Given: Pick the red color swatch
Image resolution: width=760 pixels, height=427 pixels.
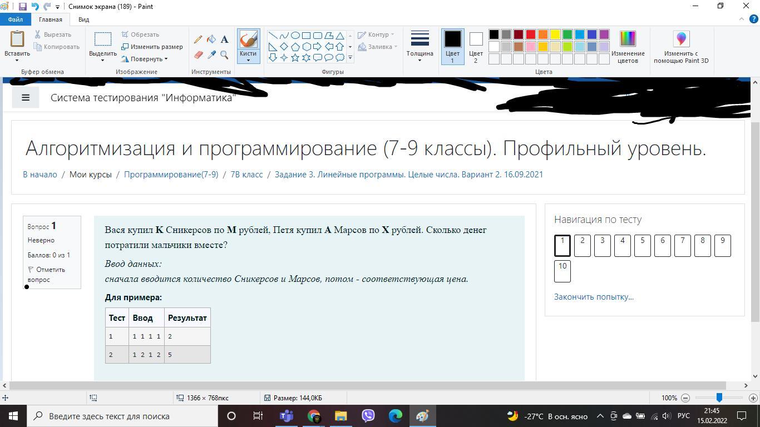Looking at the screenshot, I should click(531, 34).
